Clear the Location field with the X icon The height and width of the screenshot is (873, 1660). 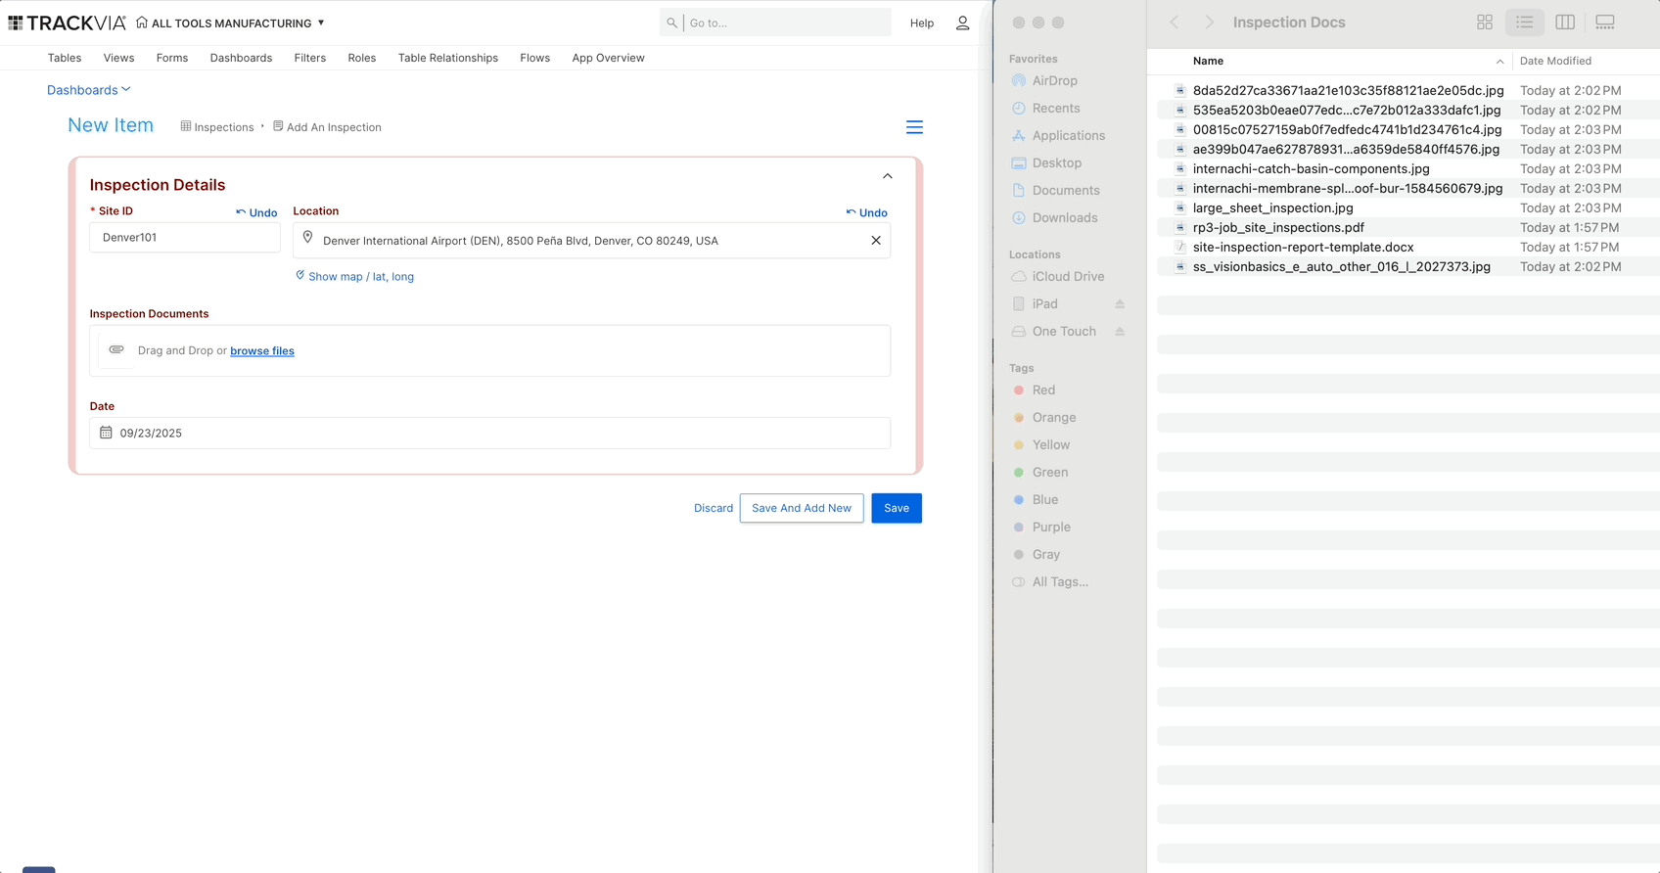click(876, 241)
